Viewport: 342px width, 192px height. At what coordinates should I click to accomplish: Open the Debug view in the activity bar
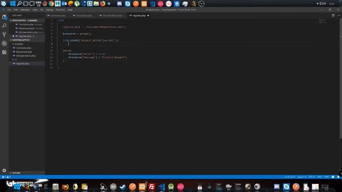pos(4,43)
